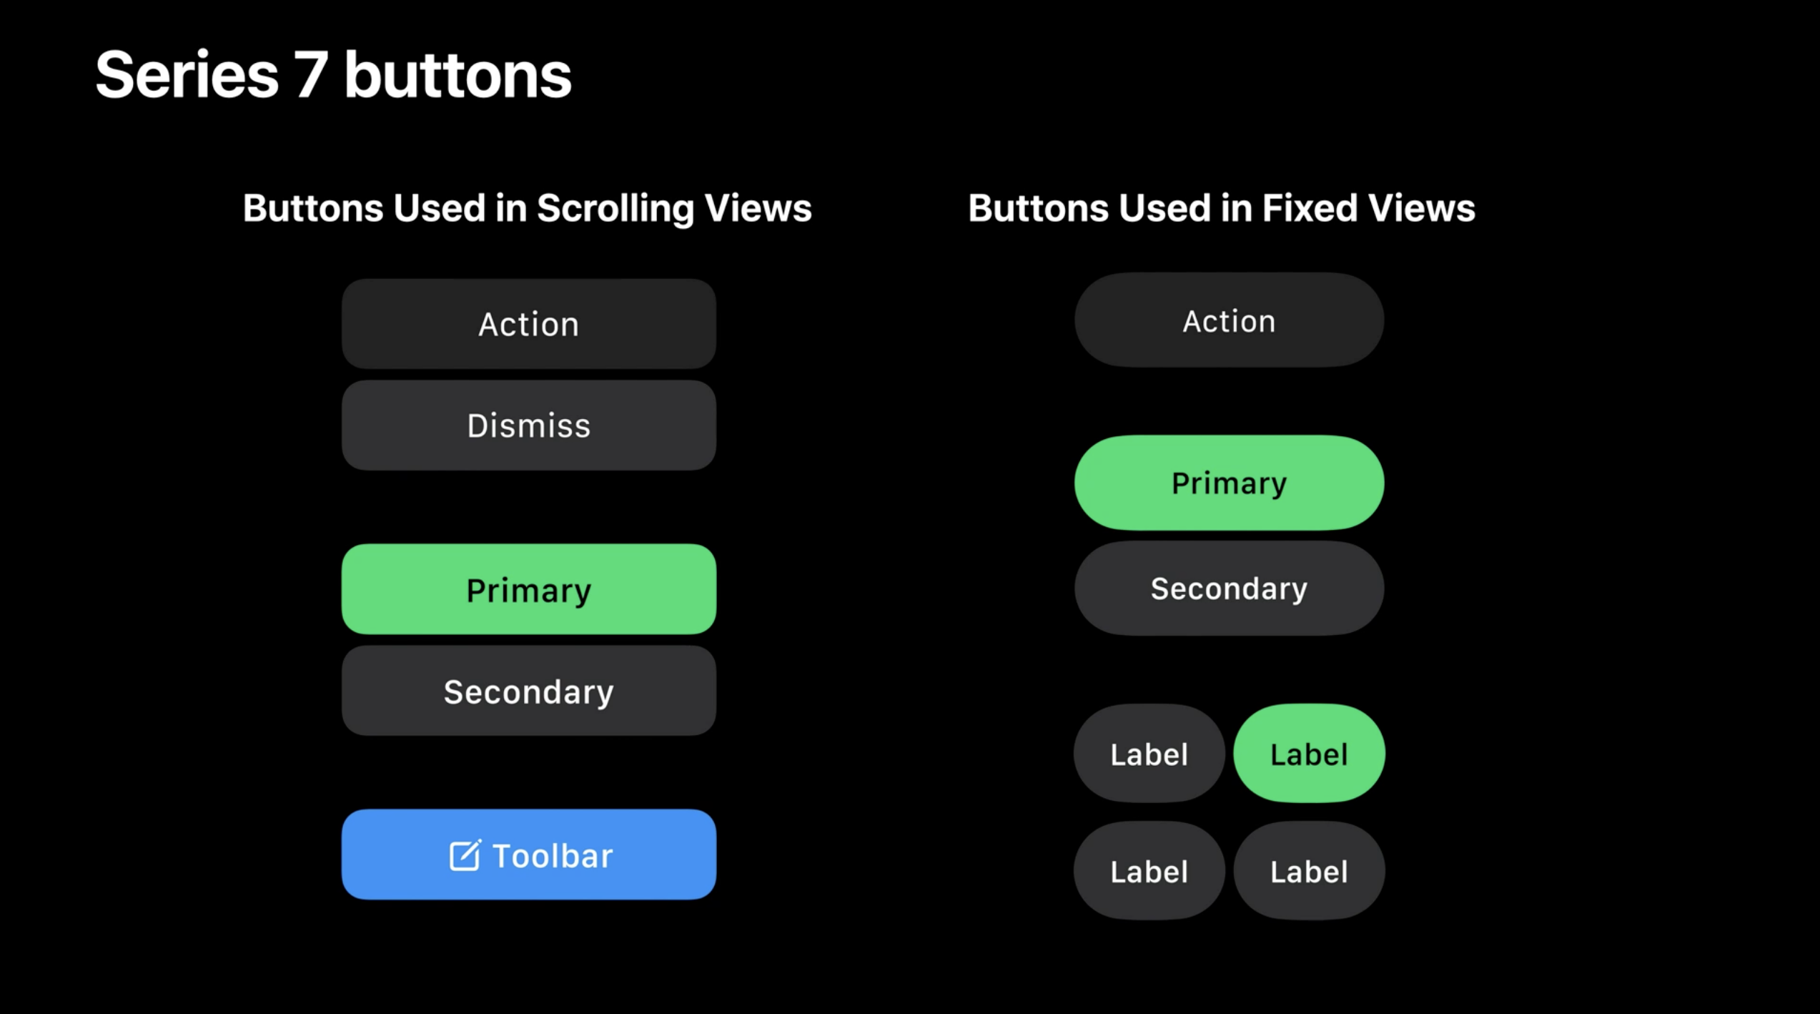Click the compose icon on Toolbar button
Image resolution: width=1820 pixels, height=1014 pixels.
465,855
